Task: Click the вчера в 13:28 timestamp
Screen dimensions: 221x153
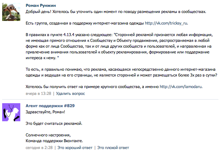Action: coord(38,93)
